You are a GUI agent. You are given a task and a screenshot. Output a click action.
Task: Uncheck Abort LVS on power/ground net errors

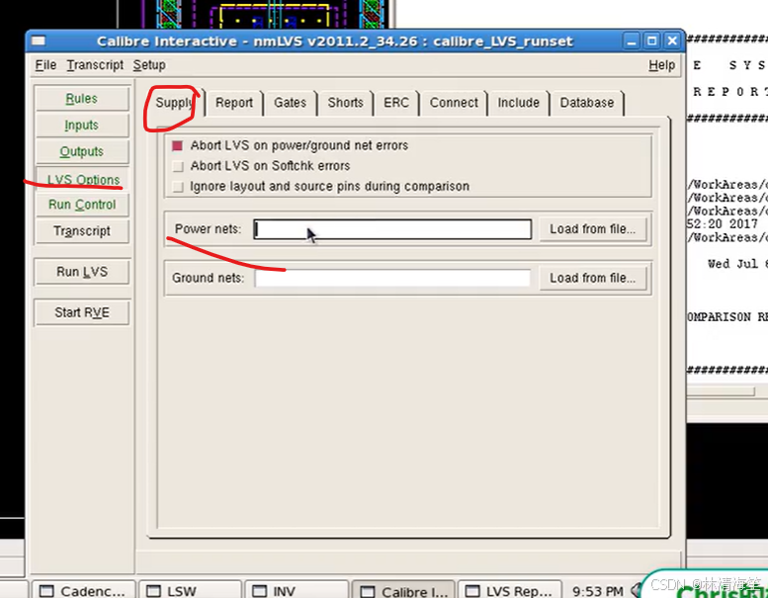coord(177,146)
